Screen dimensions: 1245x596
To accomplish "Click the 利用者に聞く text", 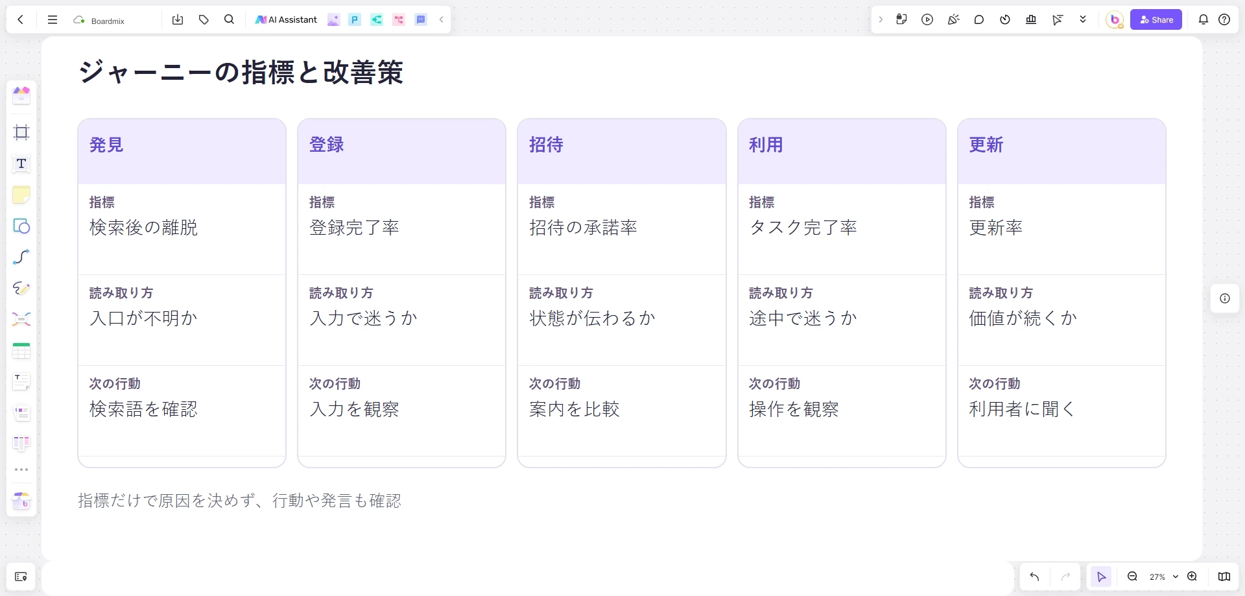I will pos(1023,409).
